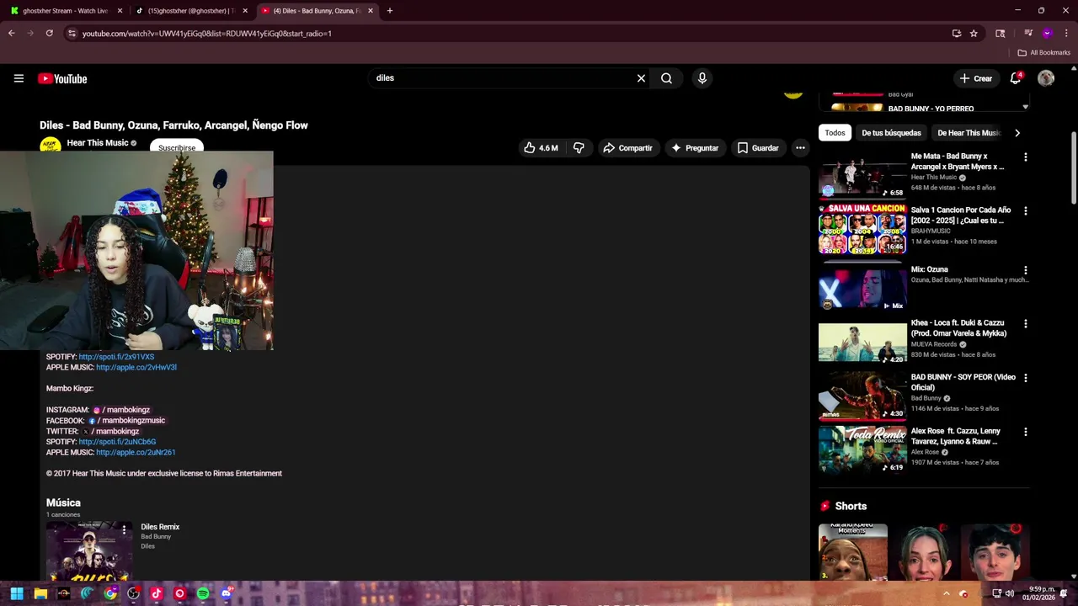Open the Khea - Loca title
This screenshot has width=1078, height=606.
point(958,328)
